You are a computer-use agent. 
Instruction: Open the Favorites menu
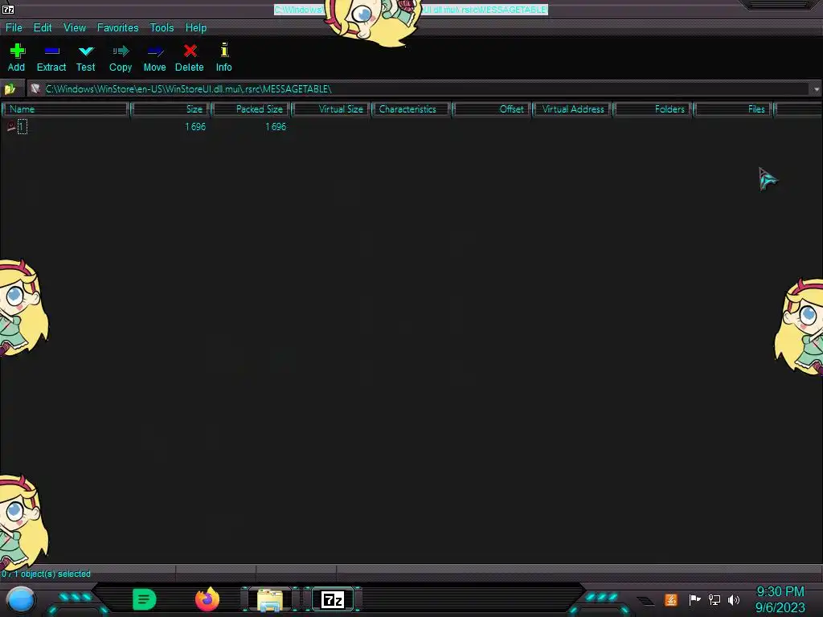pyautogui.click(x=117, y=28)
